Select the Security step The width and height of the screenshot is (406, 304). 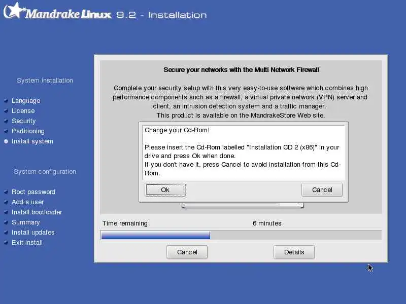[x=23, y=121]
